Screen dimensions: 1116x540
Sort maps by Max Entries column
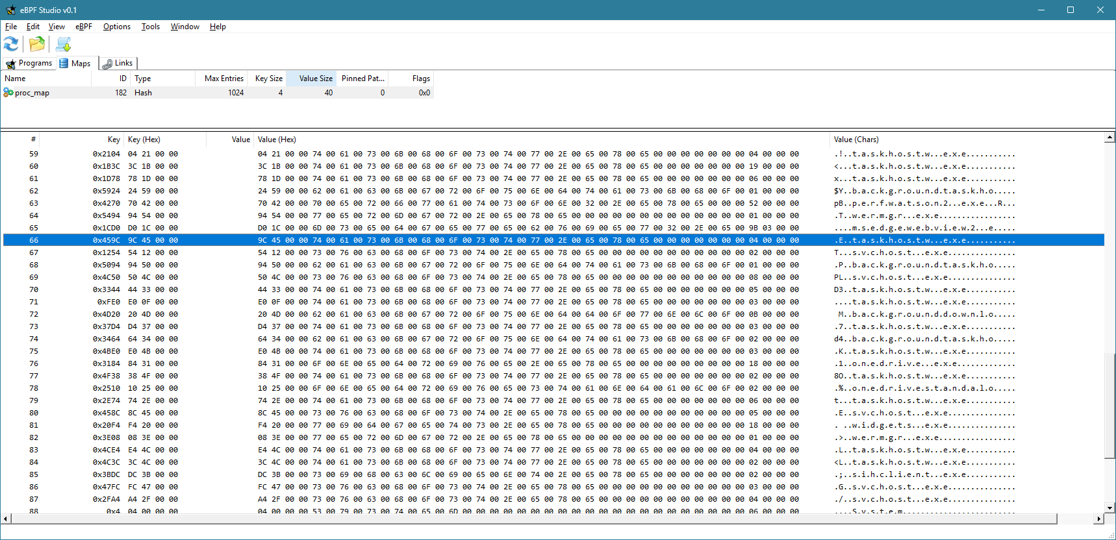pos(223,79)
